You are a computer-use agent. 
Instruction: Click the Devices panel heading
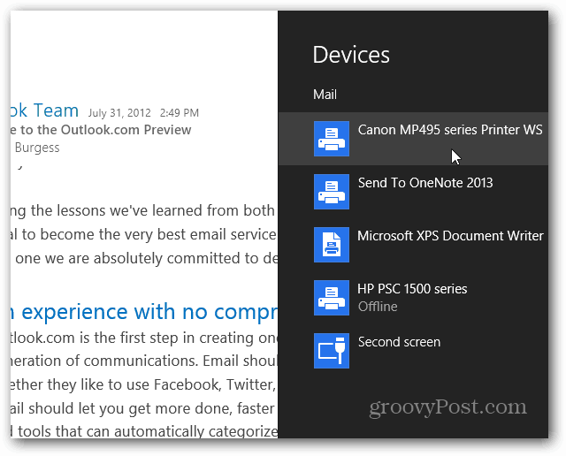pyautogui.click(x=351, y=55)
